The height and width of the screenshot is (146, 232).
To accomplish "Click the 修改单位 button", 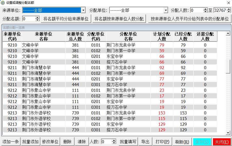I will pos(50,142).
